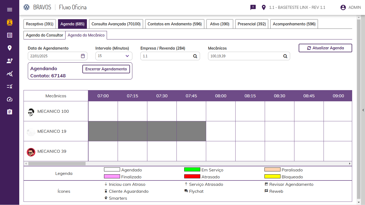The width and height of the screenshot is (365, 205).
Task: Open the location pin sidebar icon
Action: pos(10,48)
